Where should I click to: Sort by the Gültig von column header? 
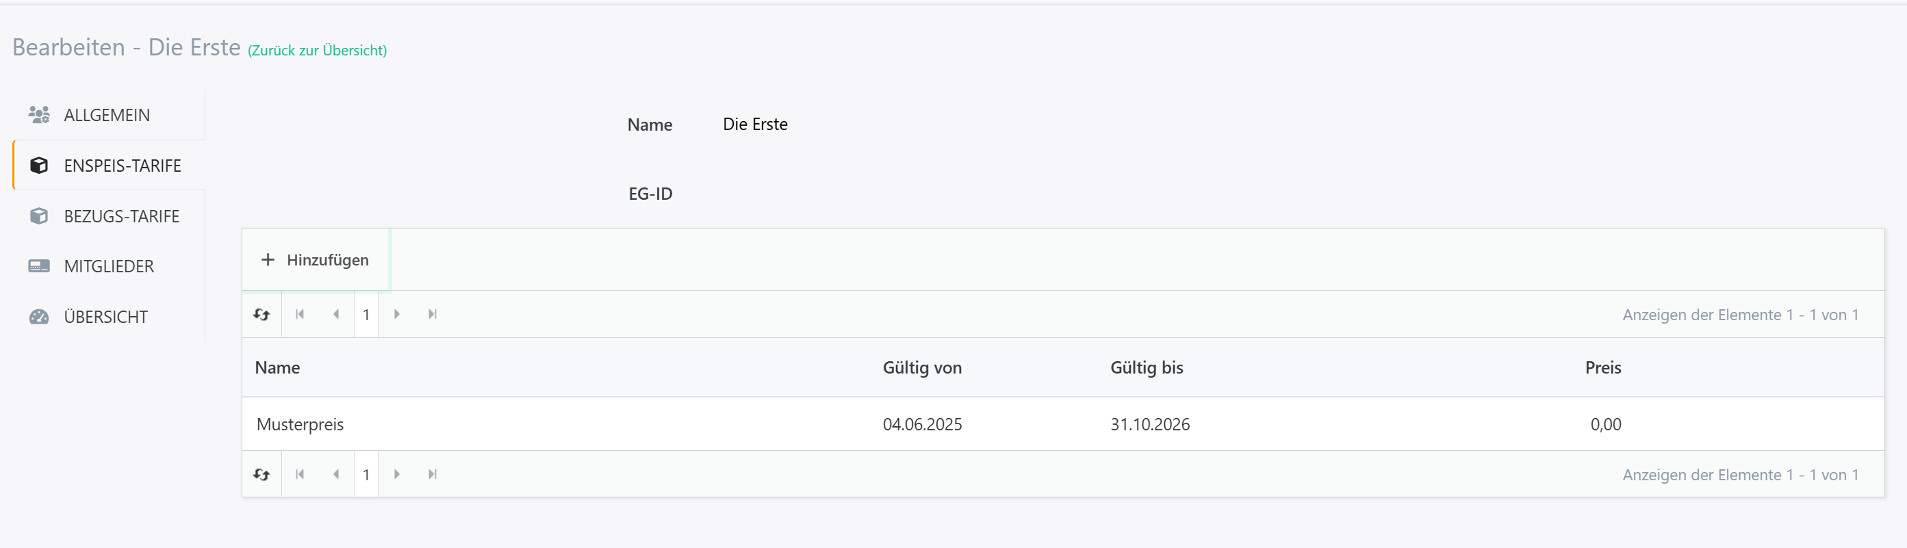(921, 367)
